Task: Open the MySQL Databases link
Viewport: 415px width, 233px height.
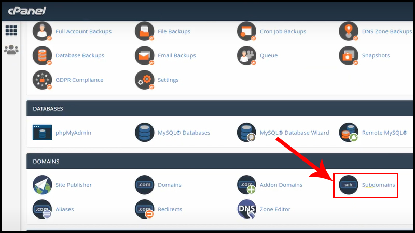Action: [184, 133]
